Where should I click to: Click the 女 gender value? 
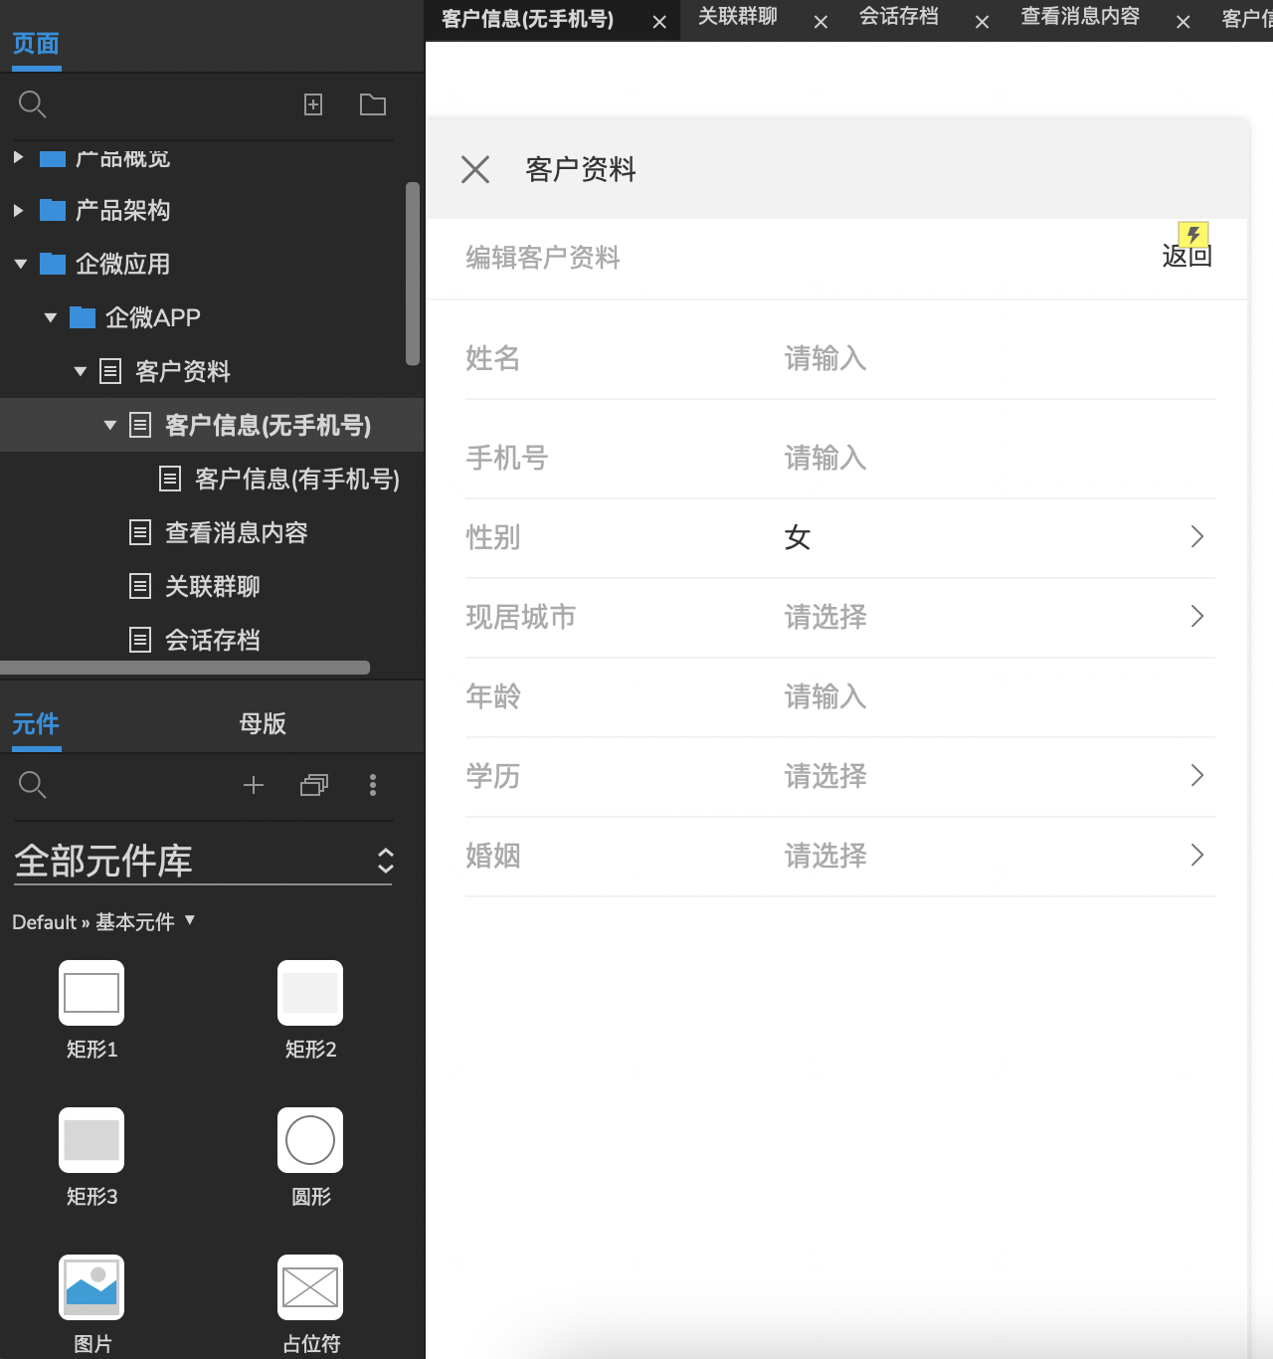[798, 537]
